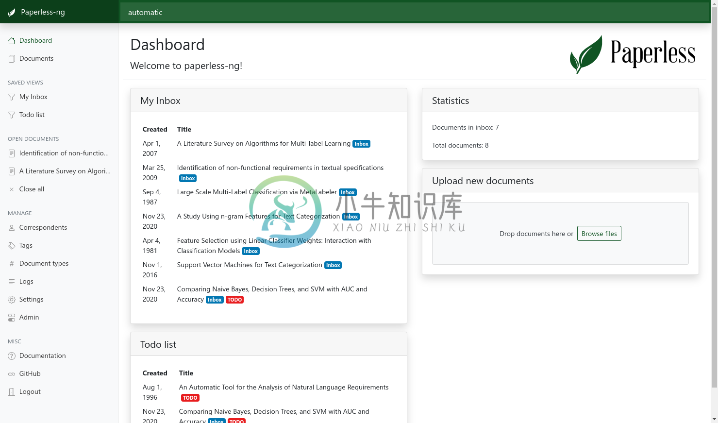The image size is (718, 423).
Task: Click the 'Sep 4, 1987' created date
Action: [x=151, y=197]
